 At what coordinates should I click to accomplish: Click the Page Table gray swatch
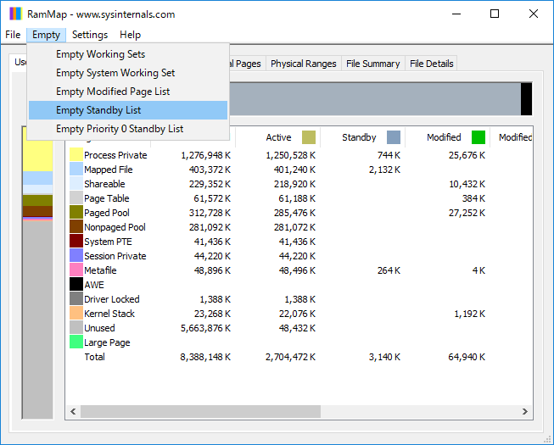coord(76,198)
